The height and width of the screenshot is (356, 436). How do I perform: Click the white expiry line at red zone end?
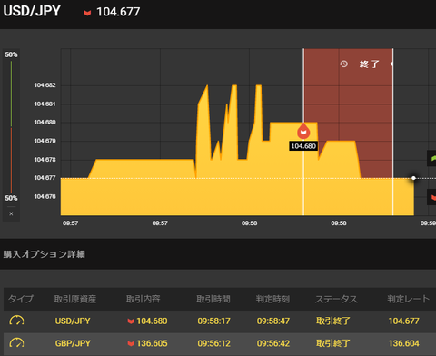(x=393, y=132)
